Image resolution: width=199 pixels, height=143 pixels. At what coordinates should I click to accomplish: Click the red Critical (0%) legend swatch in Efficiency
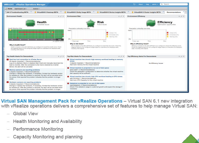click(x=168, y=33)
